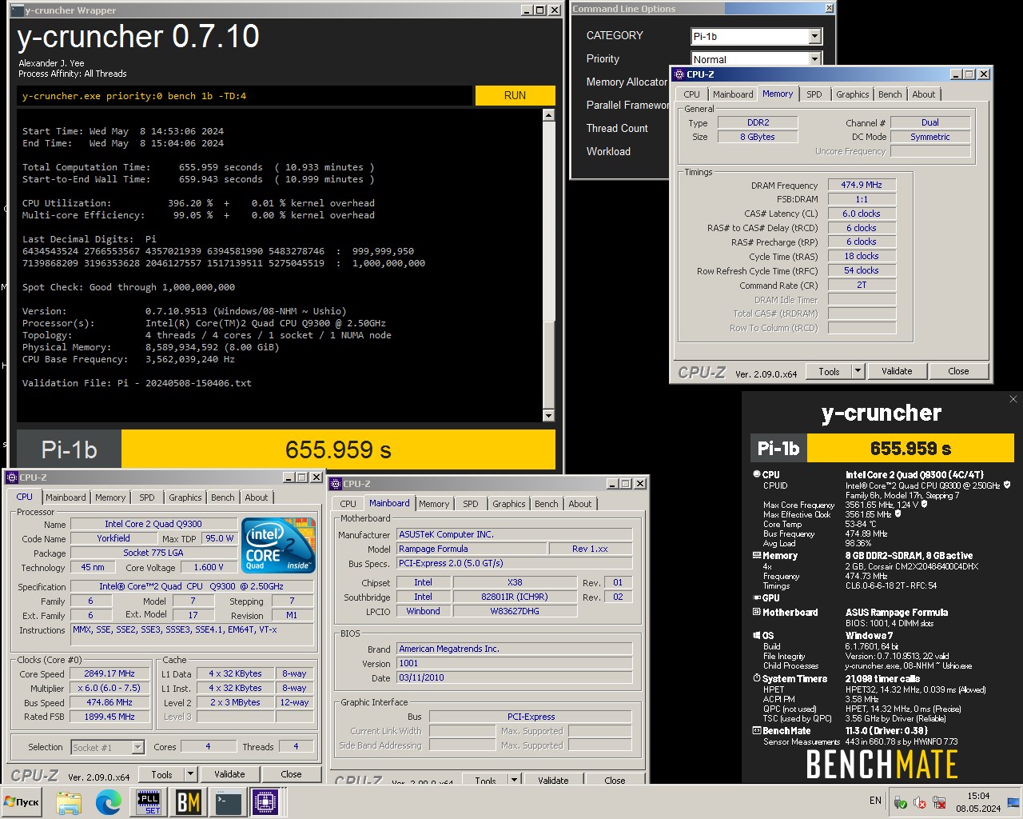The width and height of the screenshot is (1023, 819).
Task: Open About tab in CPU-Z Mainboard window
Action: (580, 504)
